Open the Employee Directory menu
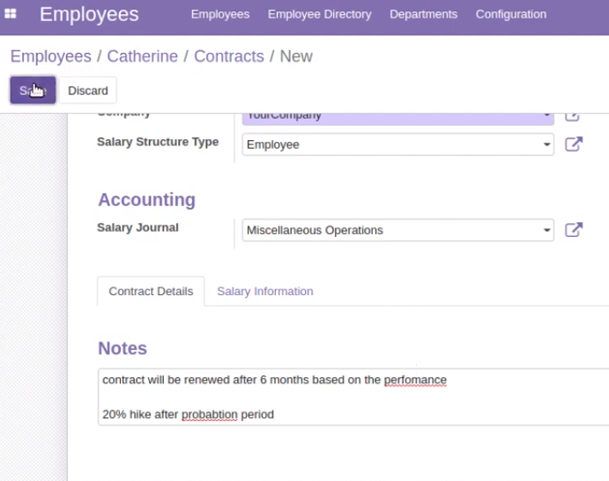The height and width of the screenshot is (481, 609). (x=319, y=14)
